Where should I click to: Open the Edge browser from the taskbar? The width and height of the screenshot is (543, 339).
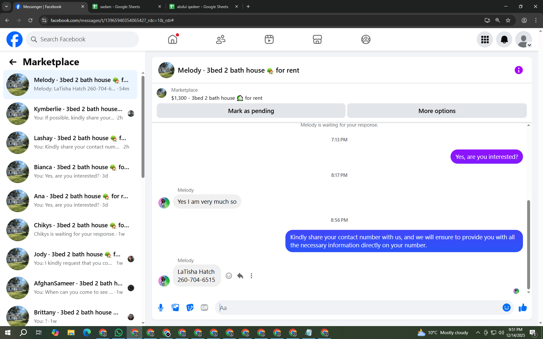click(87, 333)
